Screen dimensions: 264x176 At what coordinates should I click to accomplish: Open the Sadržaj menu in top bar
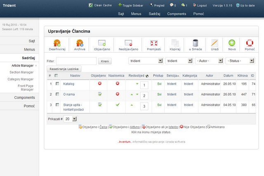154,14
